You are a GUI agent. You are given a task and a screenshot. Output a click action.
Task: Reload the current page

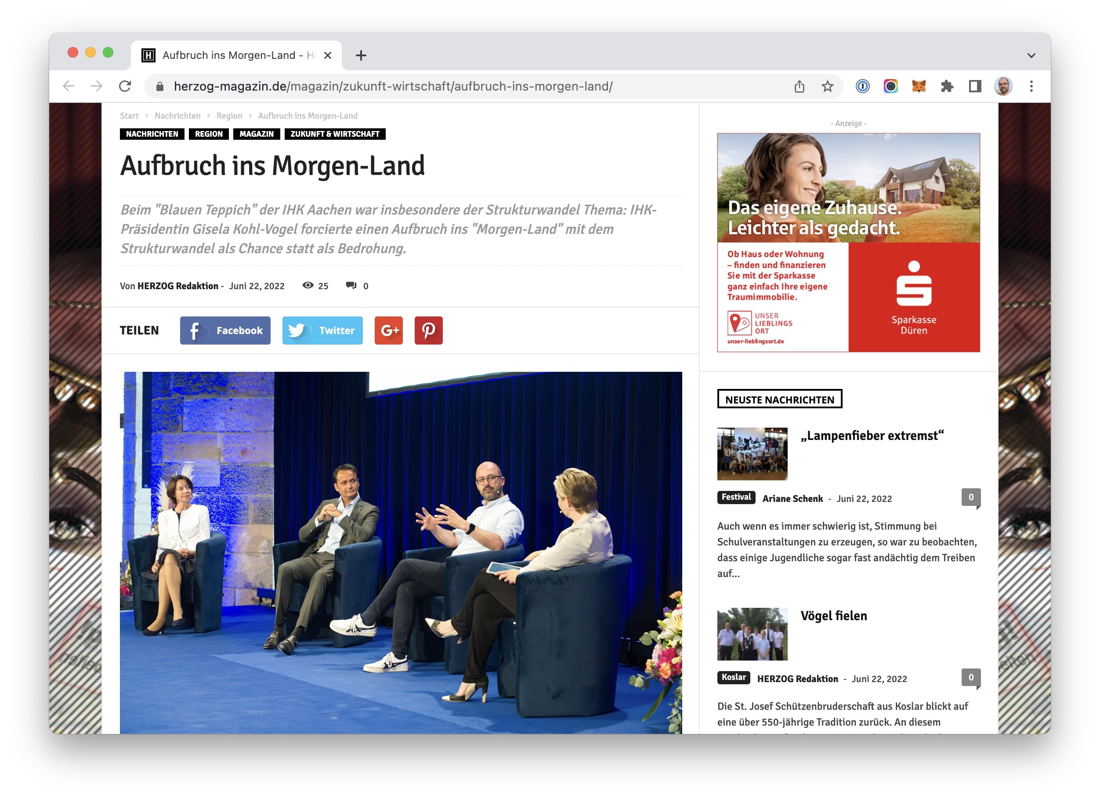[x=125, y=86]
